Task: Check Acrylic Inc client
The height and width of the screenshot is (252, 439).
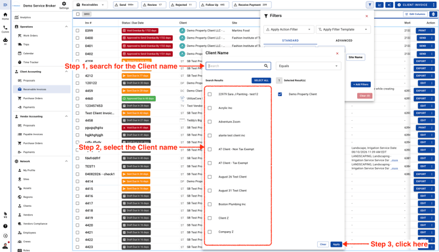Action: pos(210,108)
